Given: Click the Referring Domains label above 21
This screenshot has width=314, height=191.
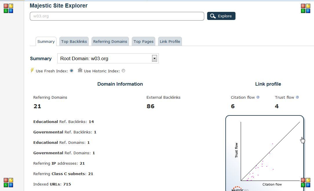Looking at the screenshot, I should click(x=50, y=98).
